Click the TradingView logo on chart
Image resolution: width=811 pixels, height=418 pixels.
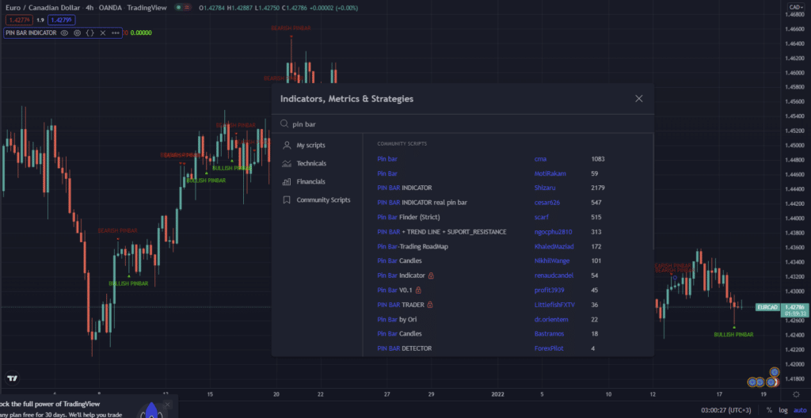[12, 377]
